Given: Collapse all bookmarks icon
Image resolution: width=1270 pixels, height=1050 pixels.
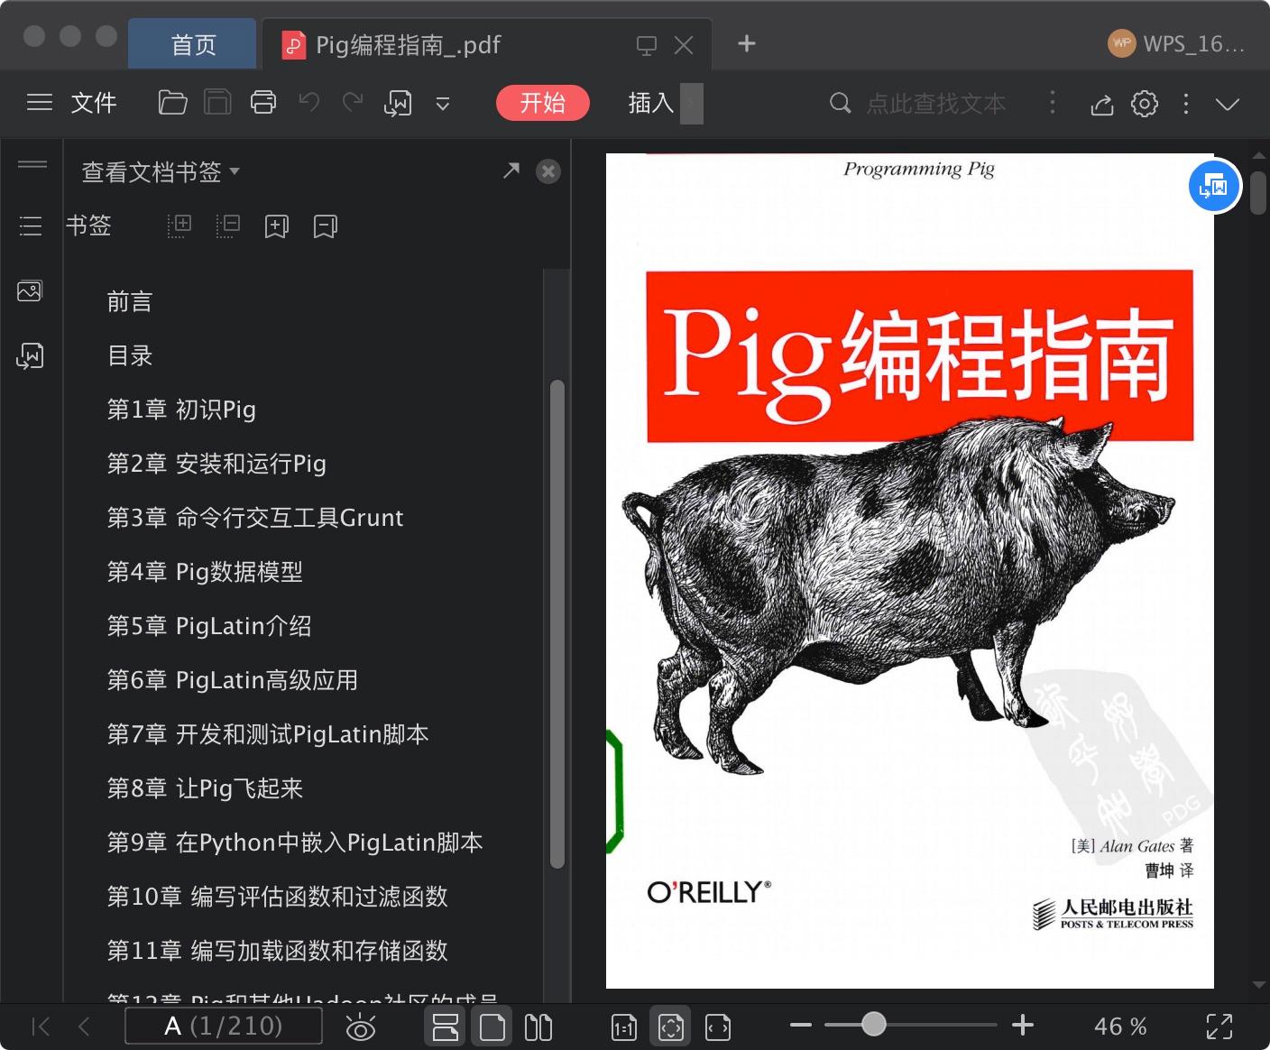Looking at the screenshot, I should coord(228,226).
